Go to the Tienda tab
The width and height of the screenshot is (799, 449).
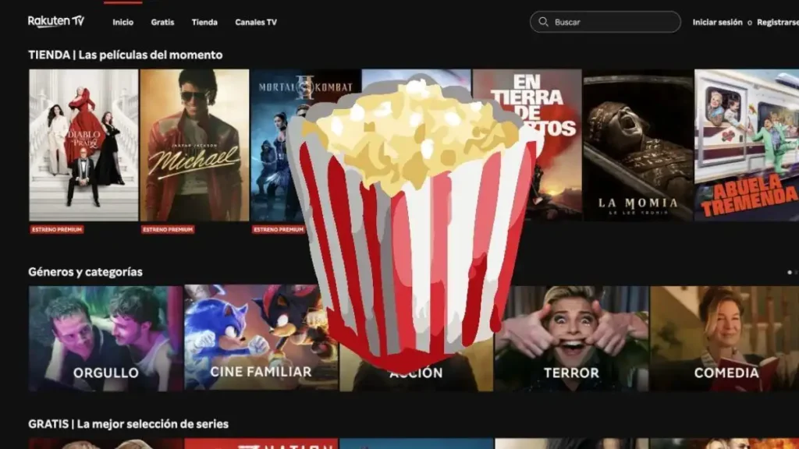point(204,23)
